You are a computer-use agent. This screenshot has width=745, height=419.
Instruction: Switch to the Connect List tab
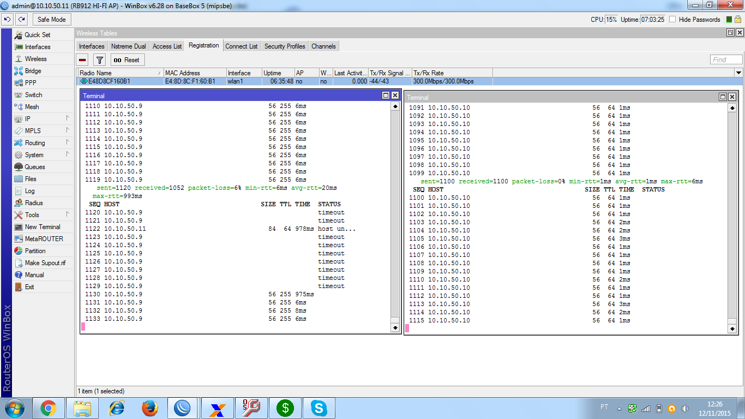click(x=242, y=46)
